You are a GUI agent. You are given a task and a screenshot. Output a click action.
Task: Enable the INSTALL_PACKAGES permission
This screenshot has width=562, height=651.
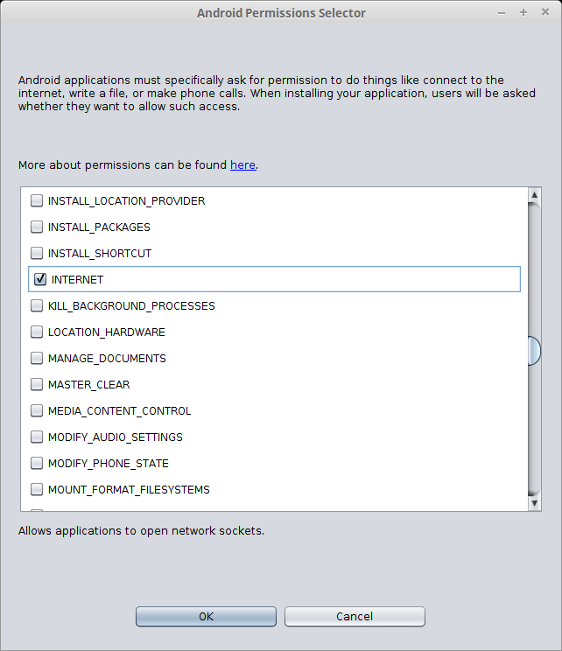coord(37,227)
